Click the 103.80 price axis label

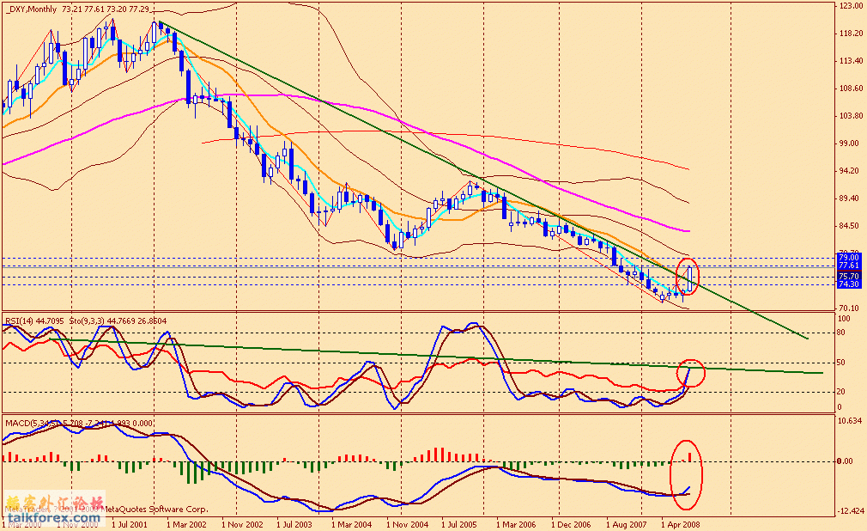(851, 116)
